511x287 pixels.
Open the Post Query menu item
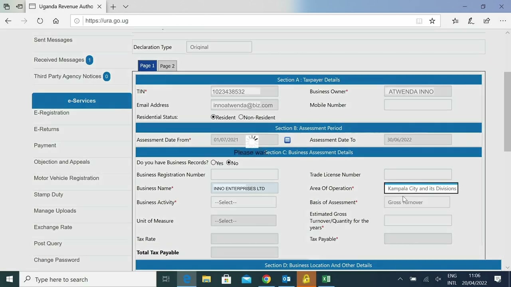[x=48, y=244]
